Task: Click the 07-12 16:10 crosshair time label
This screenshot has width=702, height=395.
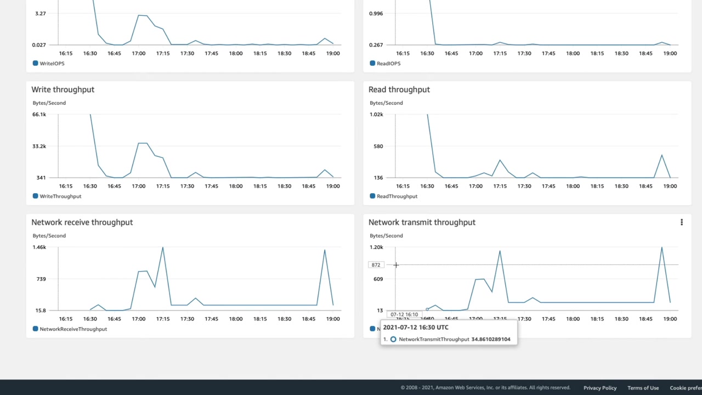Action: point(404,315)
